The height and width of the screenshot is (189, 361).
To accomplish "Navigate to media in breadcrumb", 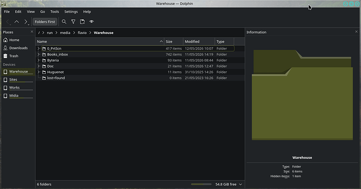I will (x=65, y=33).
